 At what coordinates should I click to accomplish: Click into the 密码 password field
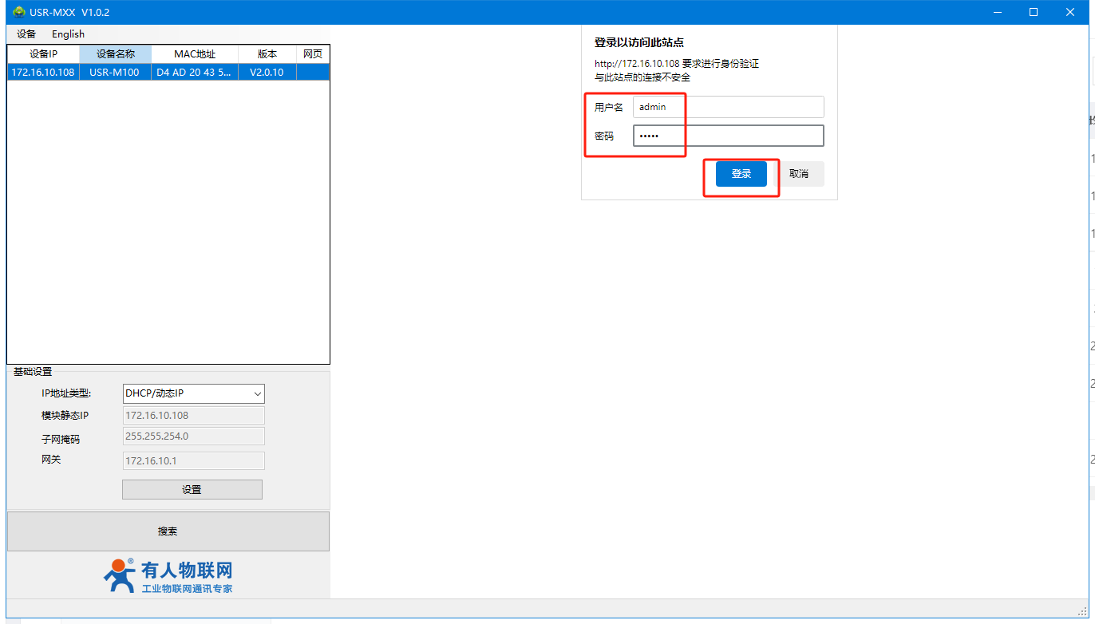728,136
